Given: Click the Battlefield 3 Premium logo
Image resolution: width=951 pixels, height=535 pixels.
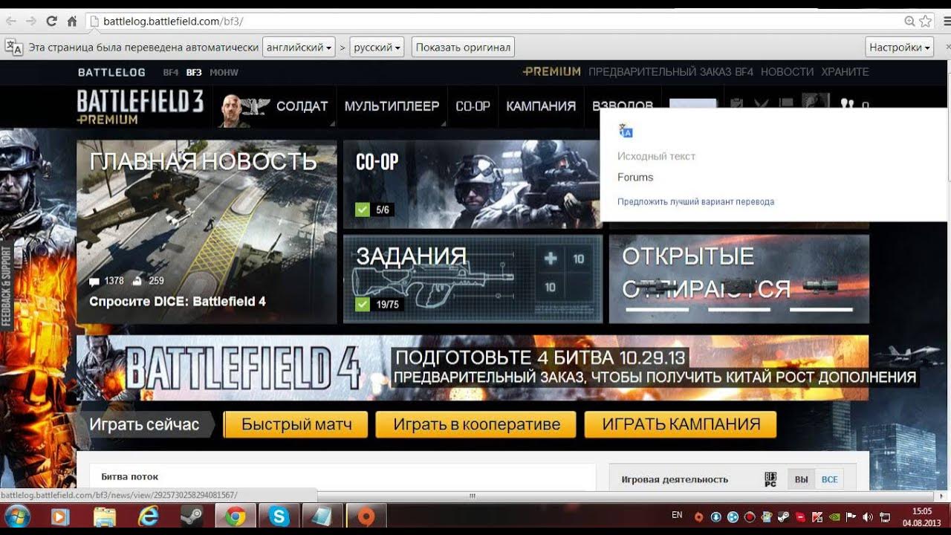Looking at the screenshot, I should (x=140, y=106).
